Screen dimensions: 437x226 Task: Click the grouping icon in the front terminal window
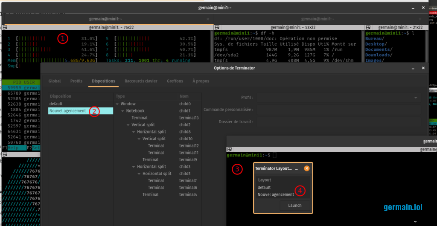pyautogui.click(x=229, y=150)
